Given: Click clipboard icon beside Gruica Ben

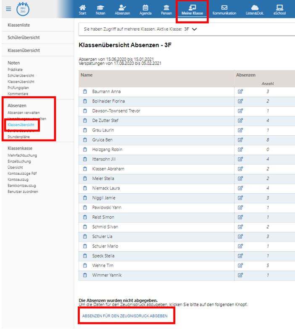Looking at the screenshot, I should point(84,140).
